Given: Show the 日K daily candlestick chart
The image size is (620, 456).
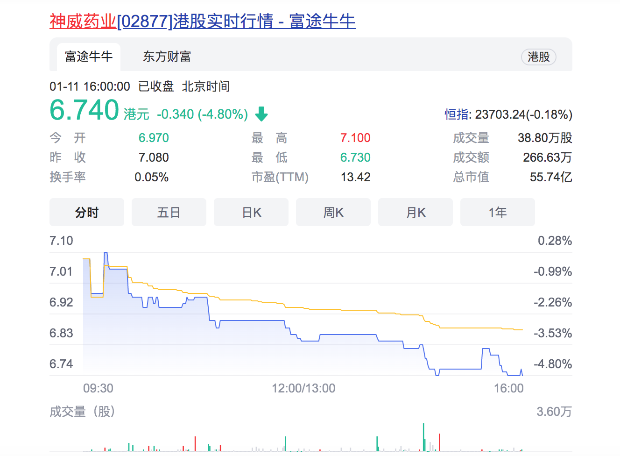Looking at the screenshot, I should [x=251, y=213].
